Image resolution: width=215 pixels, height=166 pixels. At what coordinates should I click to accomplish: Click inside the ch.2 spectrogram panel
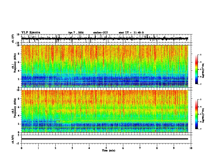pyautogui.click(x=105, y=111)
